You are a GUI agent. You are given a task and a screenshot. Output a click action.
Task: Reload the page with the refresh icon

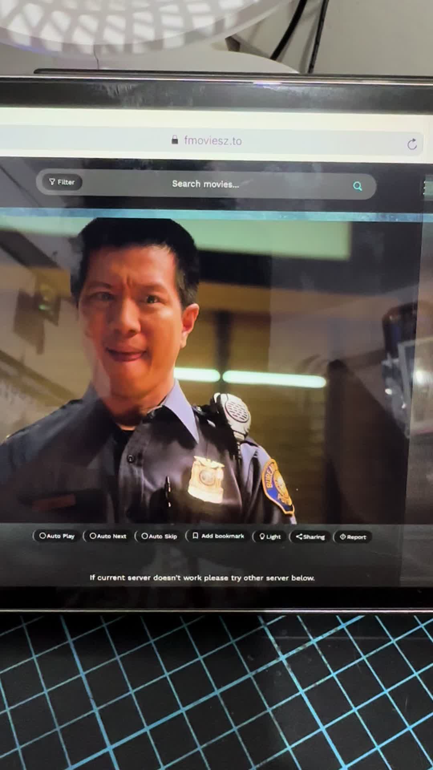412,144
